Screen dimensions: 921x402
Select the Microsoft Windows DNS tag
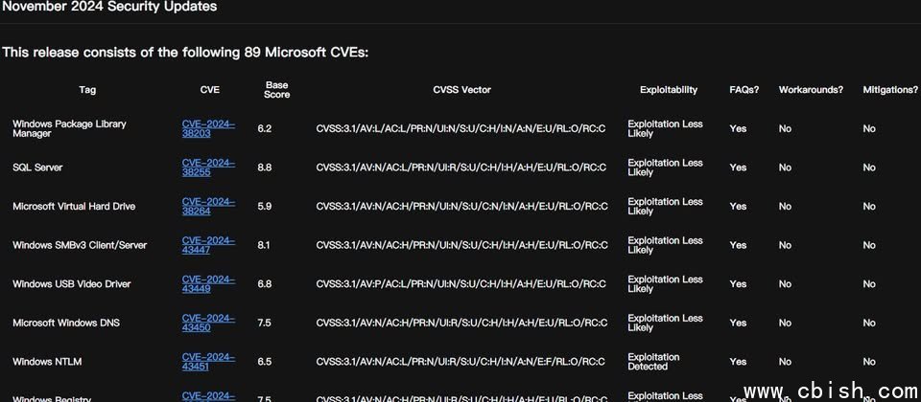[66, 323]
